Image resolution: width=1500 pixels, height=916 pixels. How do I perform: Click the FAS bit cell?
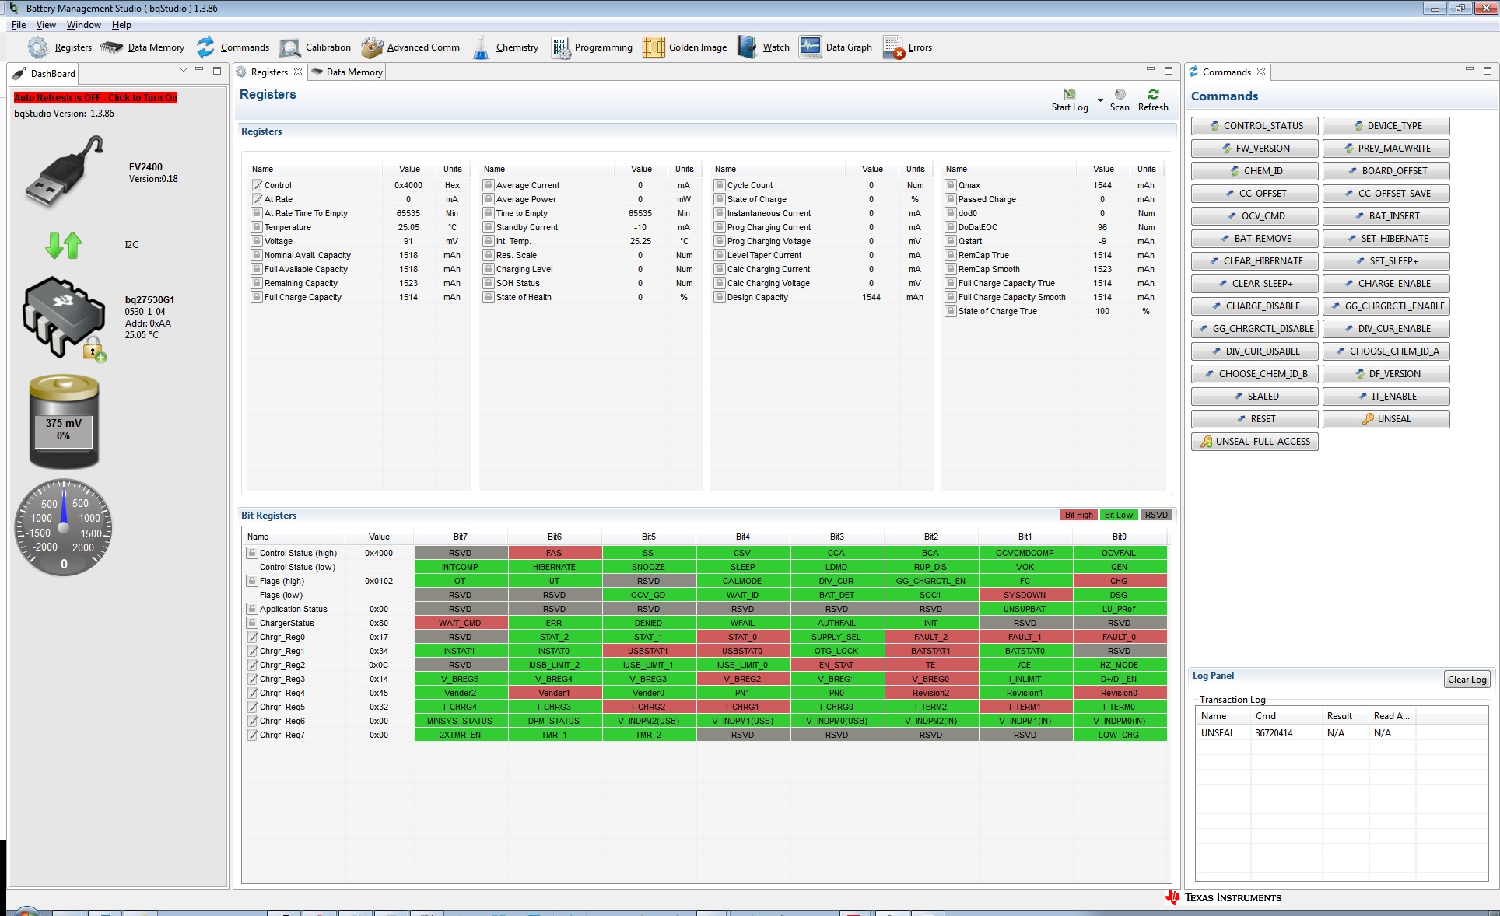coord(554,553)
